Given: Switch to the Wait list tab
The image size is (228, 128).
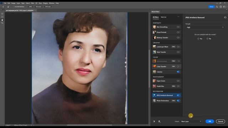Looking at the screenshot, I should point(164,17).
